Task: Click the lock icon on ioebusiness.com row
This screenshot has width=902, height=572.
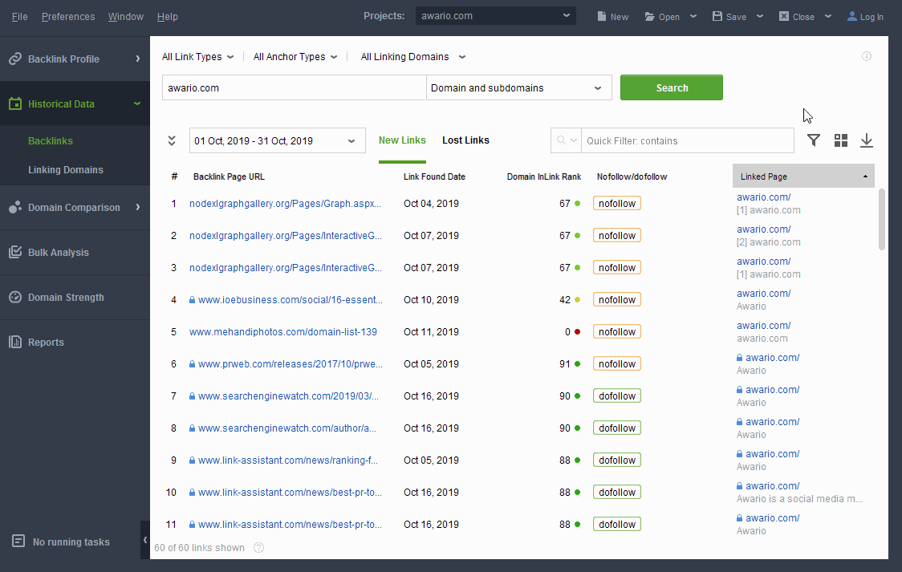Action: pyautogui.click(x=192, y=299)
